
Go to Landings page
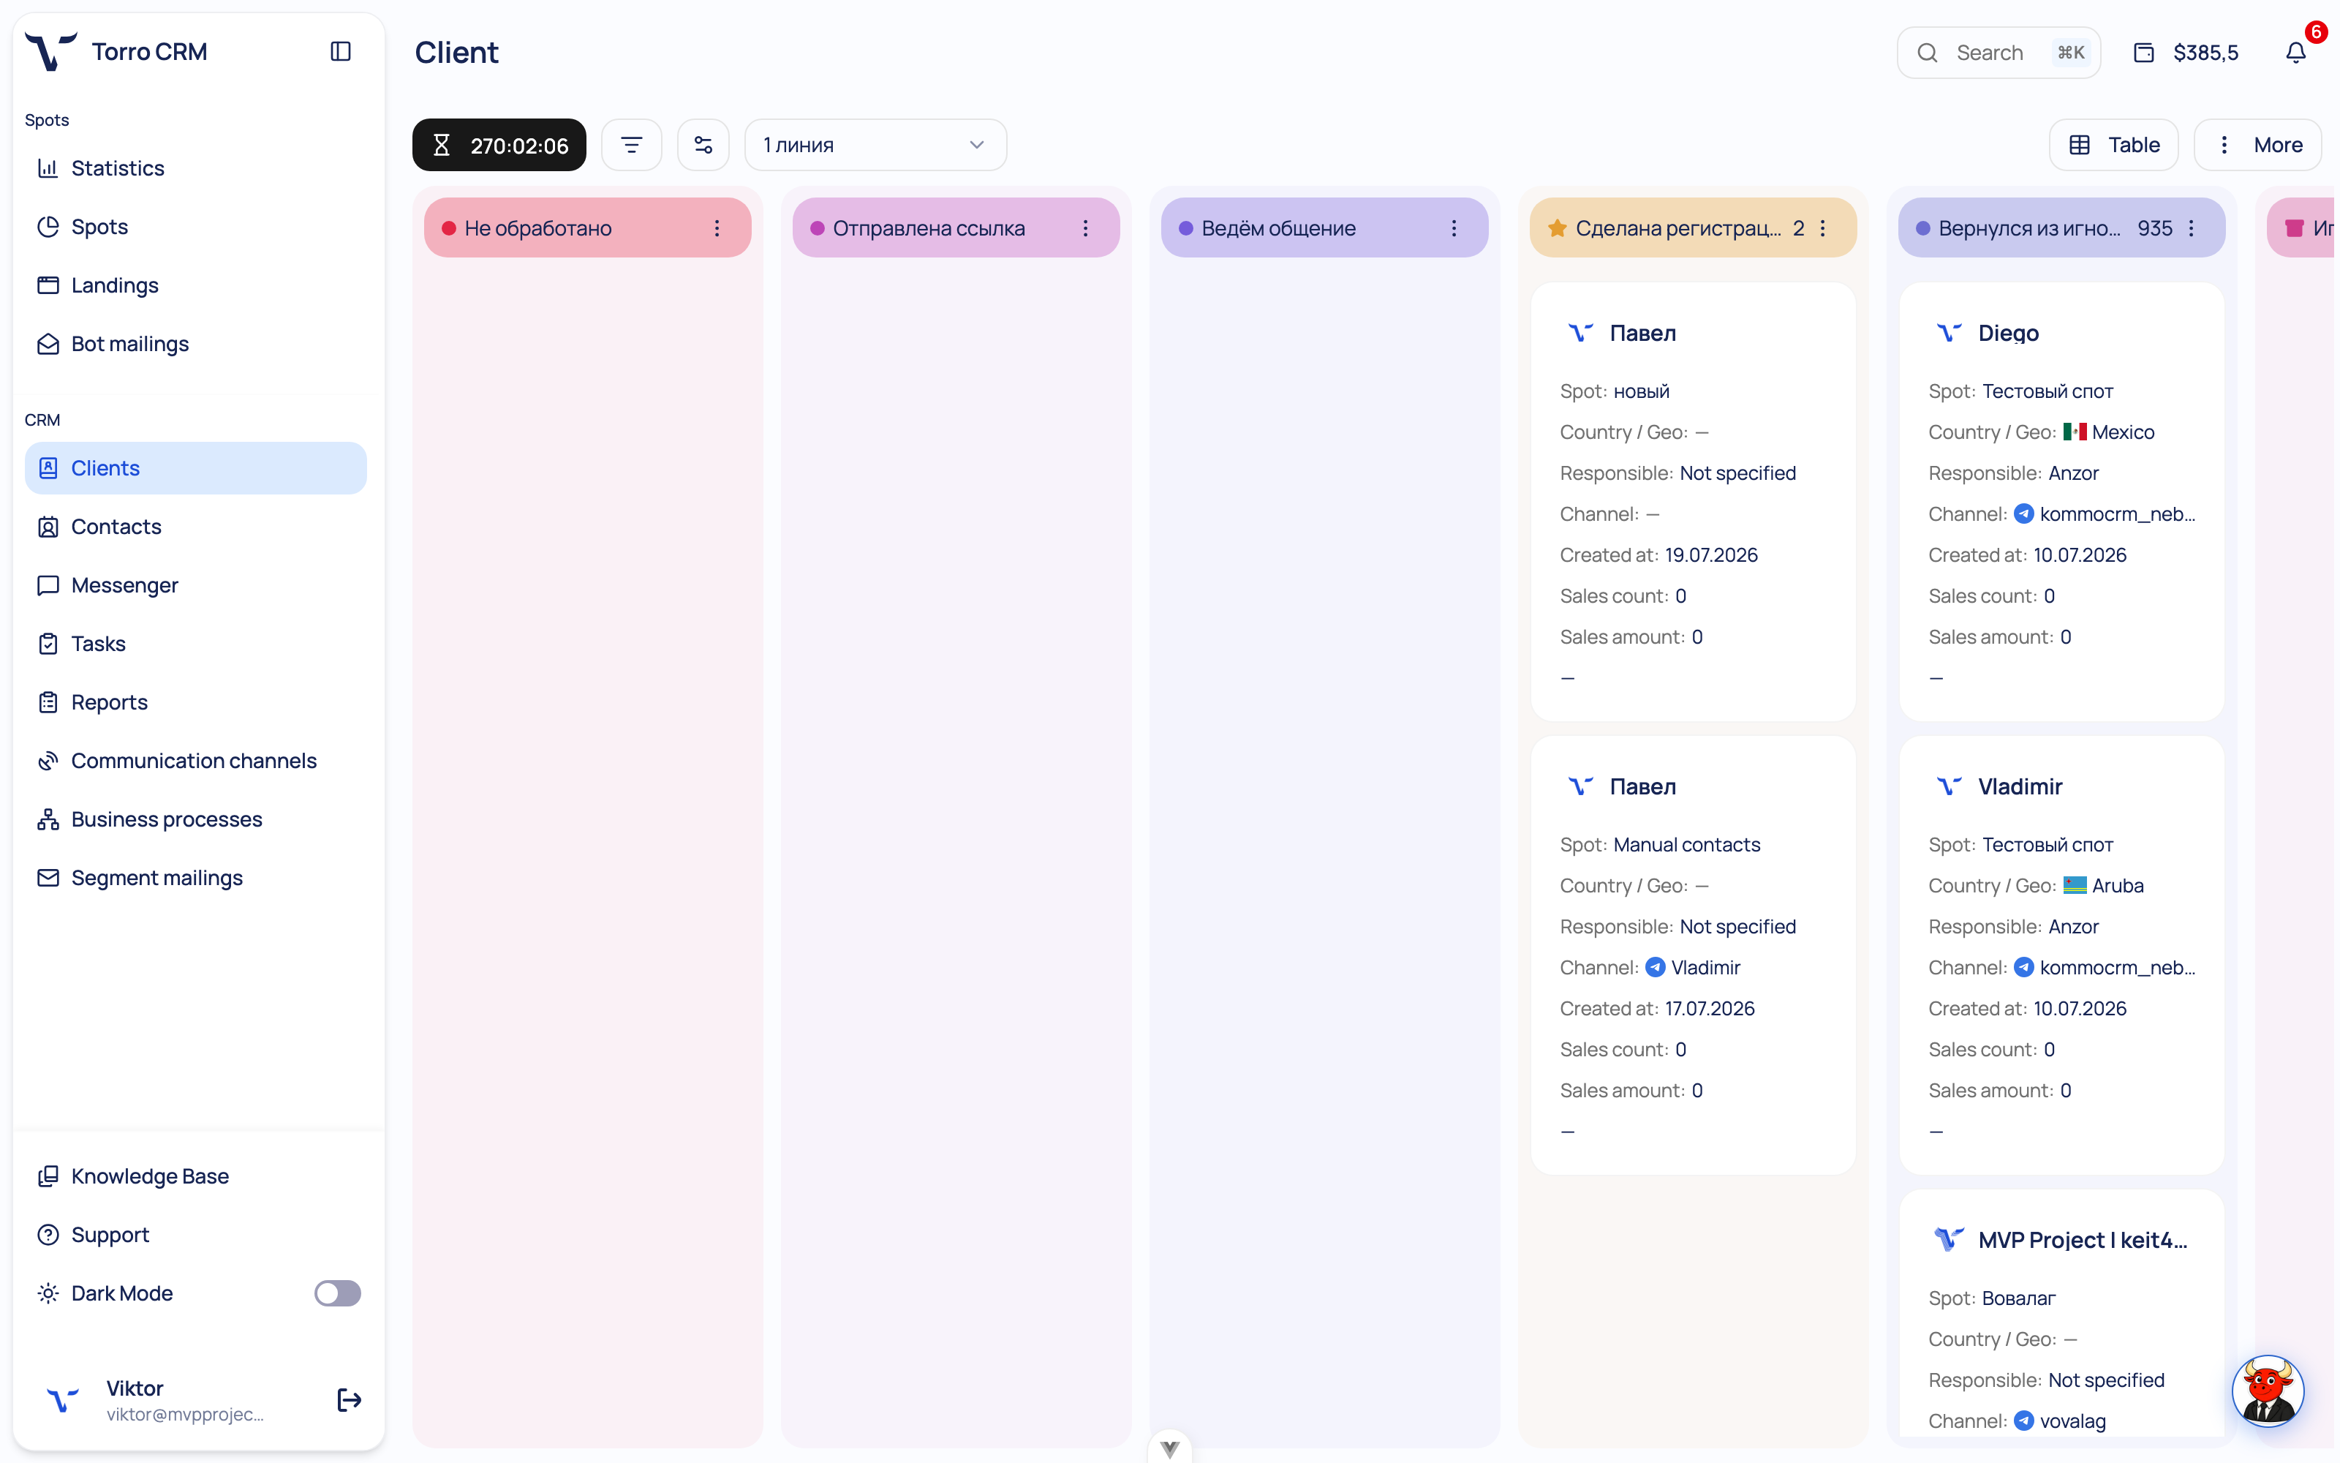point(195,285)
